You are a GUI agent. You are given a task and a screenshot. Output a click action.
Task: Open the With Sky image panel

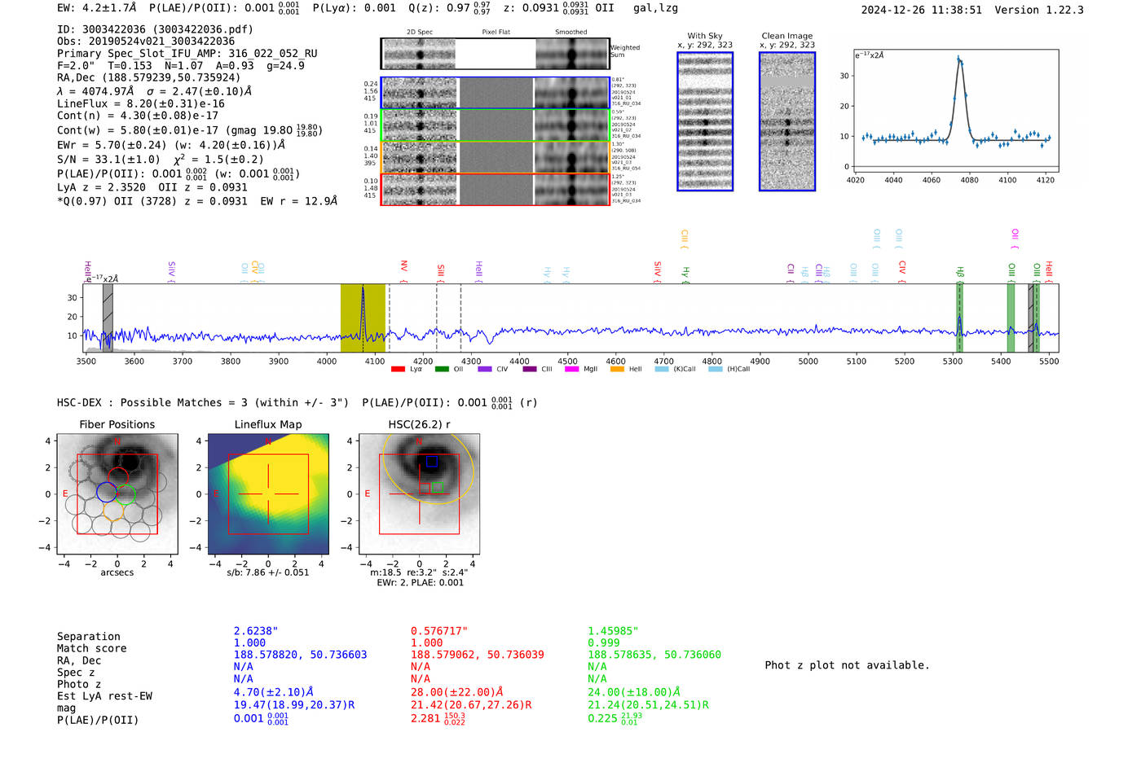click(x=705, y=121)
